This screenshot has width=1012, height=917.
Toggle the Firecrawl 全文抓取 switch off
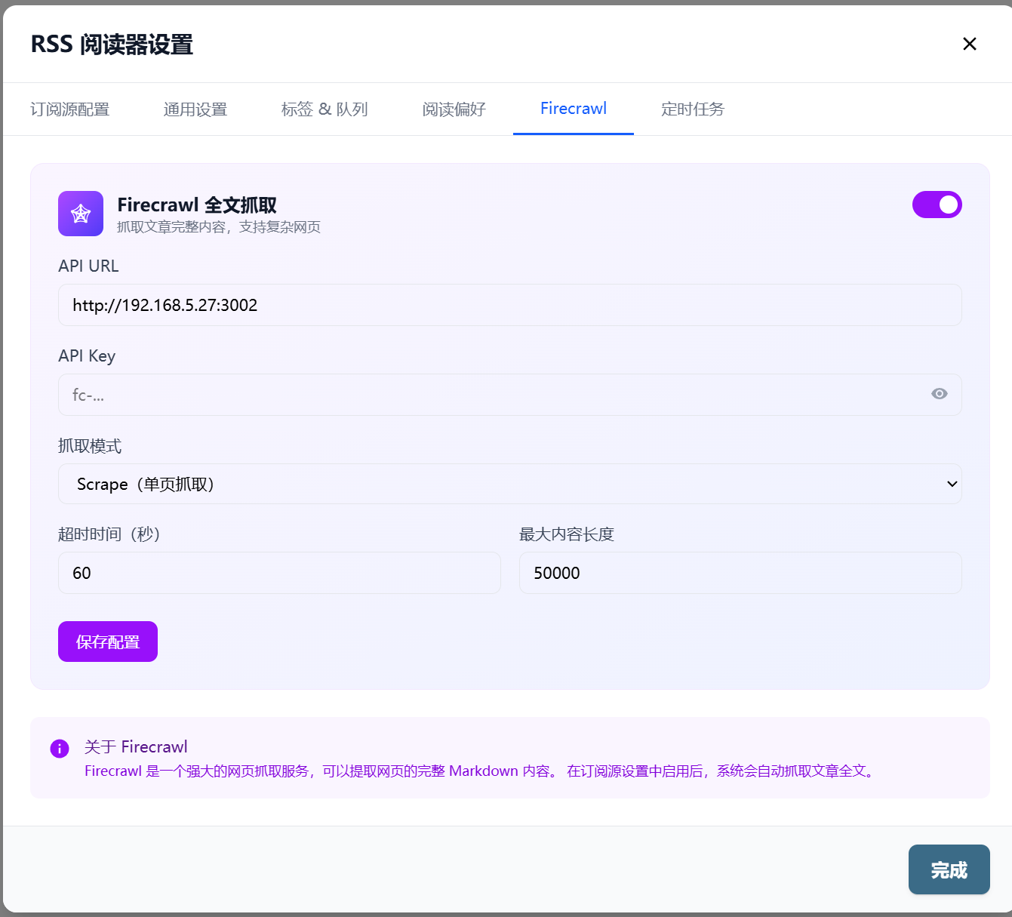pos(937,205)
